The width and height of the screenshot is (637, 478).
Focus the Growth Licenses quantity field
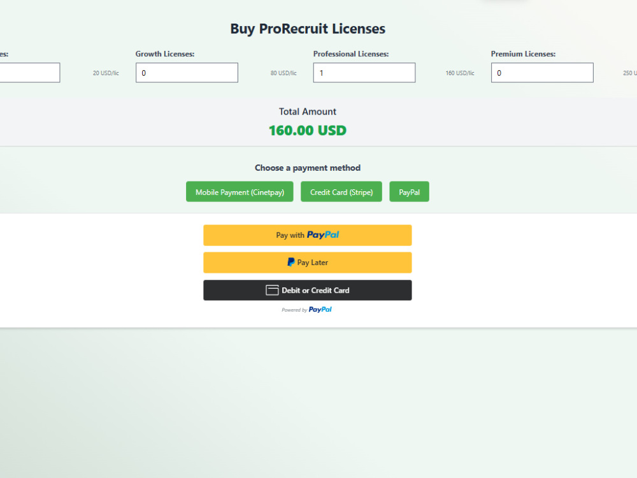point(187,73)
